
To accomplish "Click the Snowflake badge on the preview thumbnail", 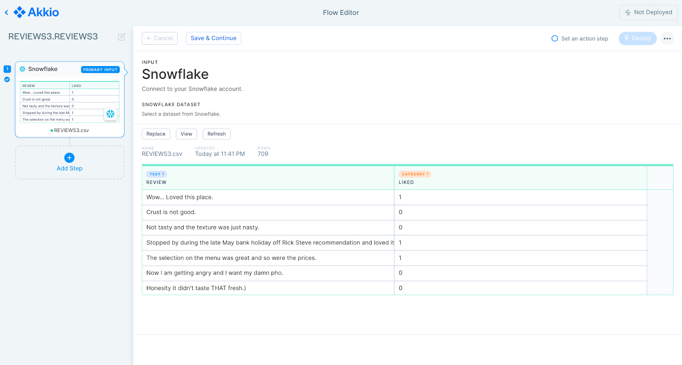I will (110, 114).
